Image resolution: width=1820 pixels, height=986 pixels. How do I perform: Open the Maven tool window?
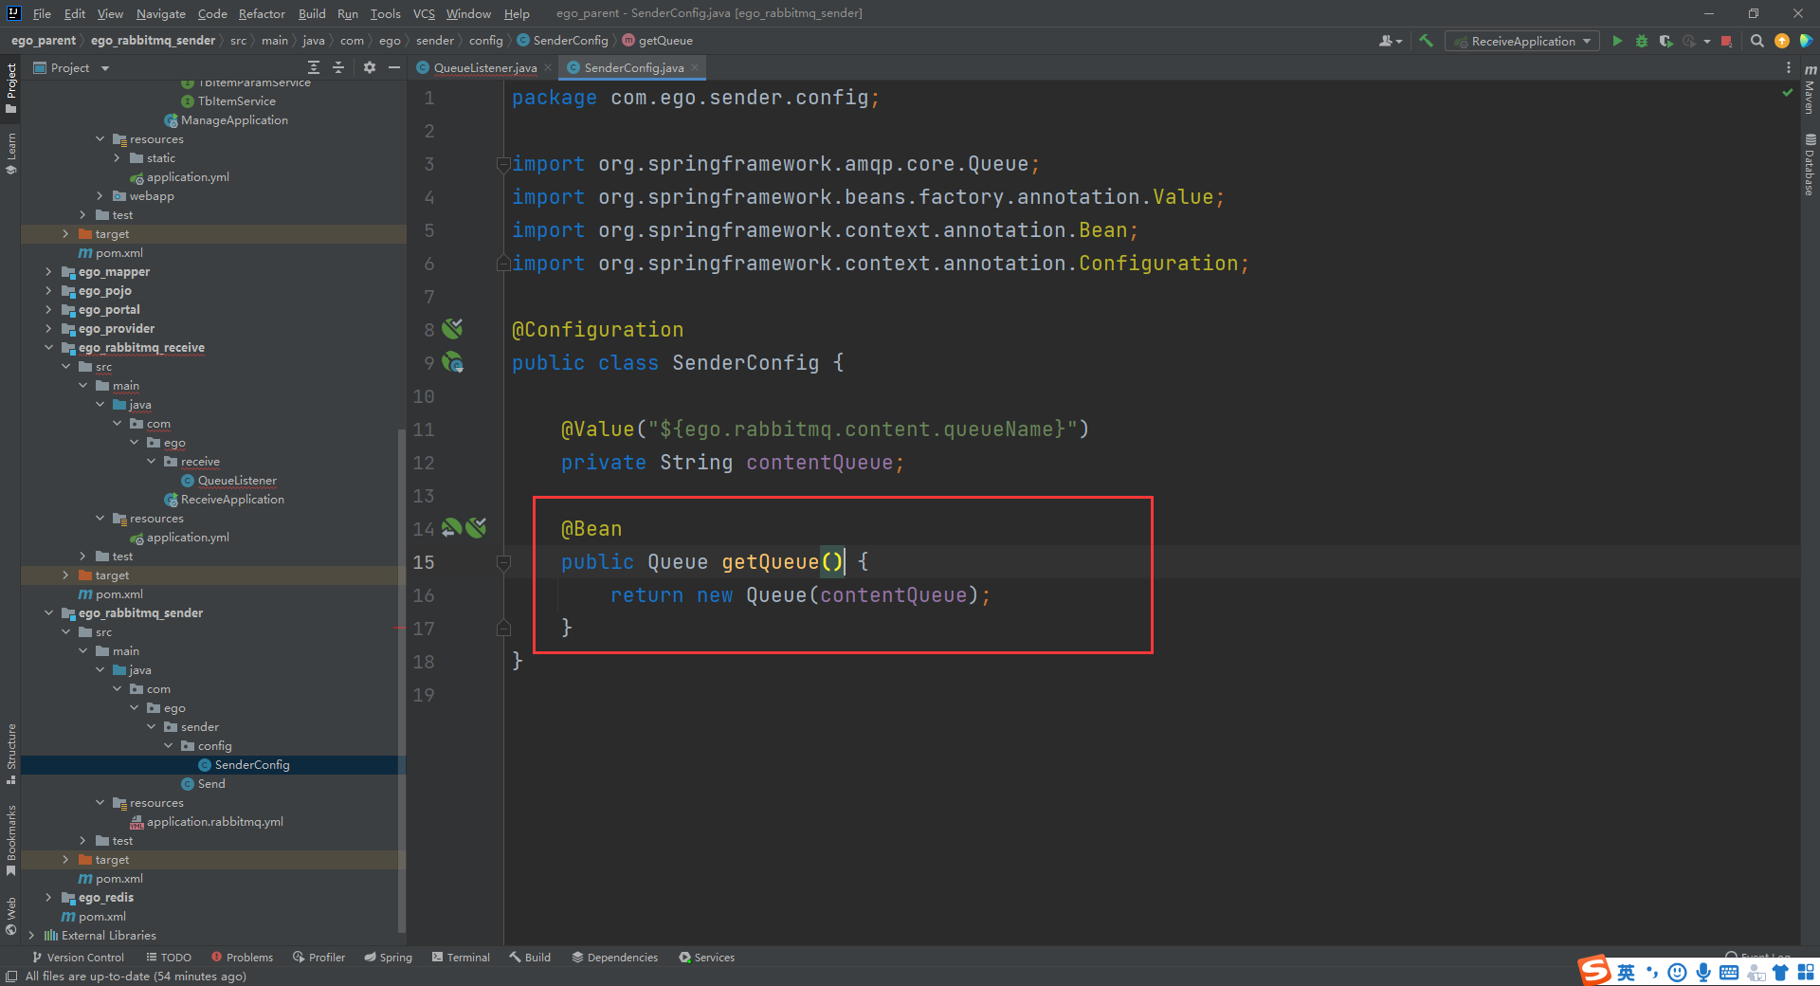(1810, 90)
